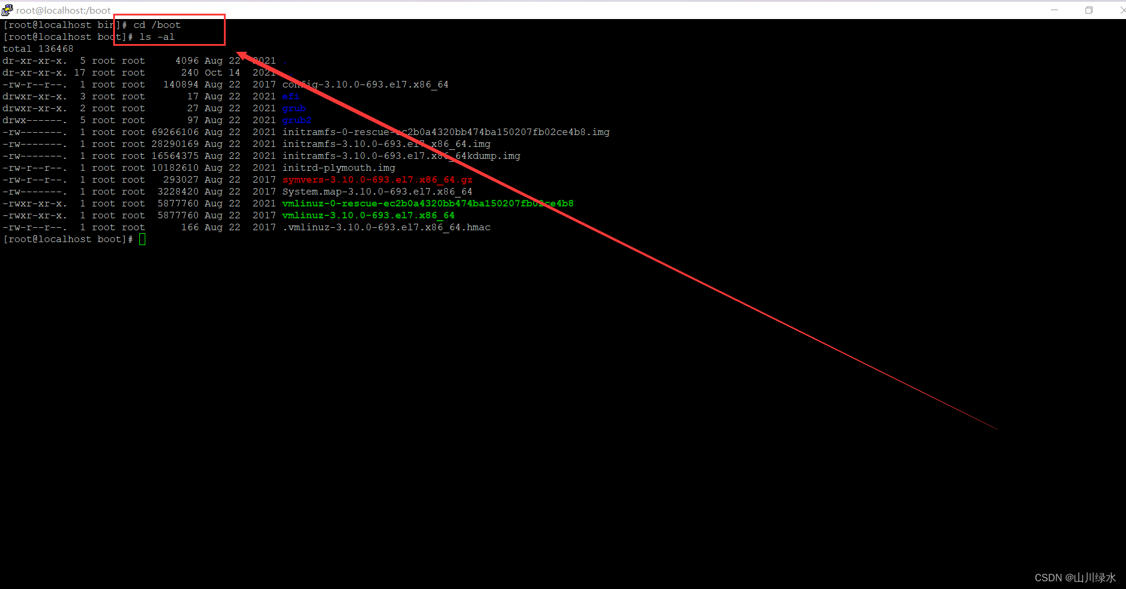Click file name System.map-3.10.0-693.el7.x86_64

378,192
